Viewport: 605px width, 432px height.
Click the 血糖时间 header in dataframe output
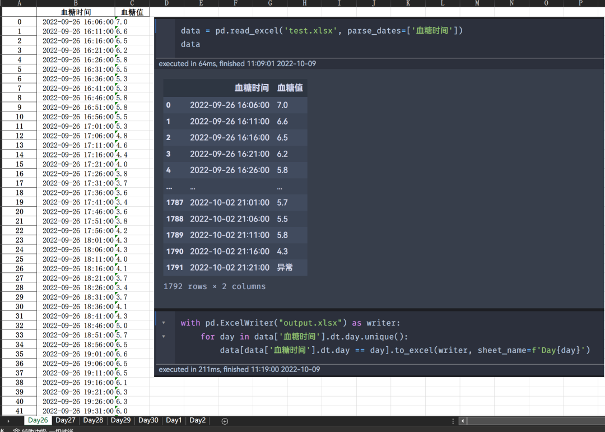(x=252, y=87)
